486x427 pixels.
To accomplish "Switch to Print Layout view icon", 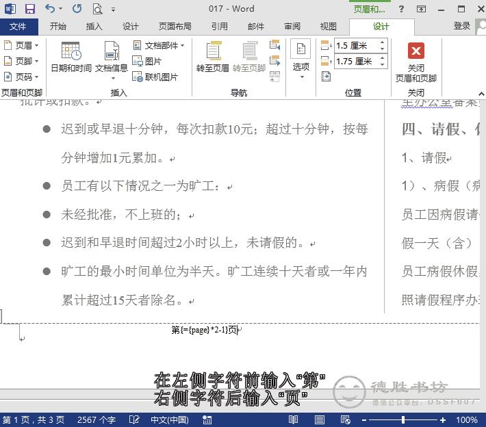I will (x=319, y=420).
